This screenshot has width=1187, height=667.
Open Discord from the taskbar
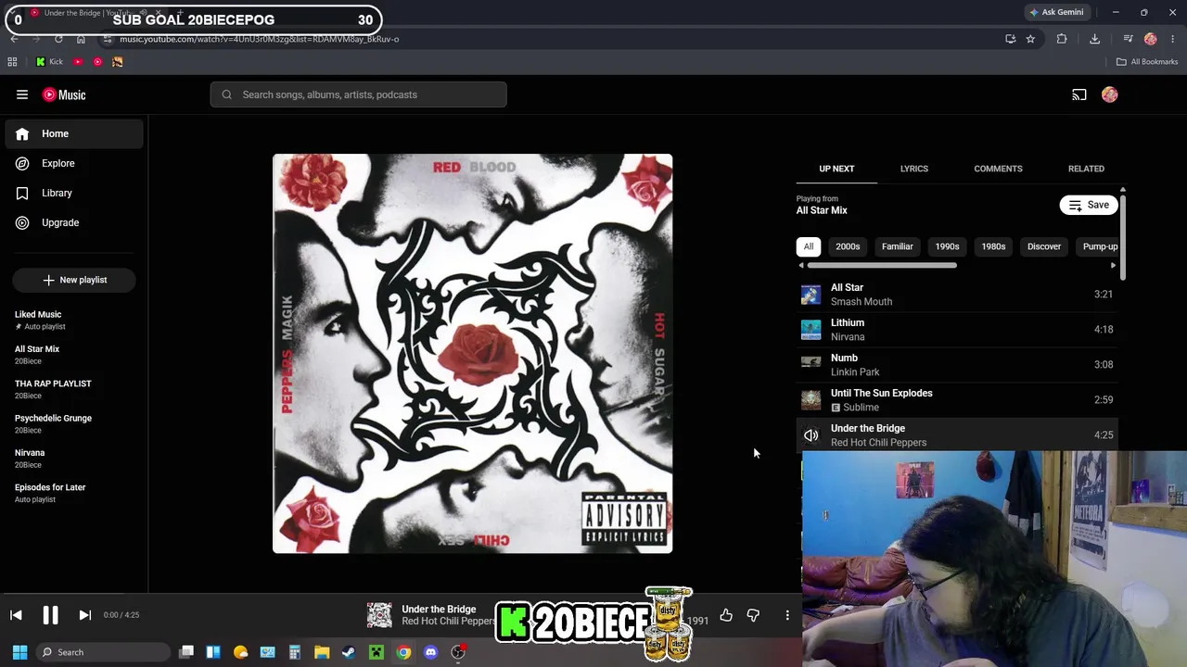[x=430, y=652]
